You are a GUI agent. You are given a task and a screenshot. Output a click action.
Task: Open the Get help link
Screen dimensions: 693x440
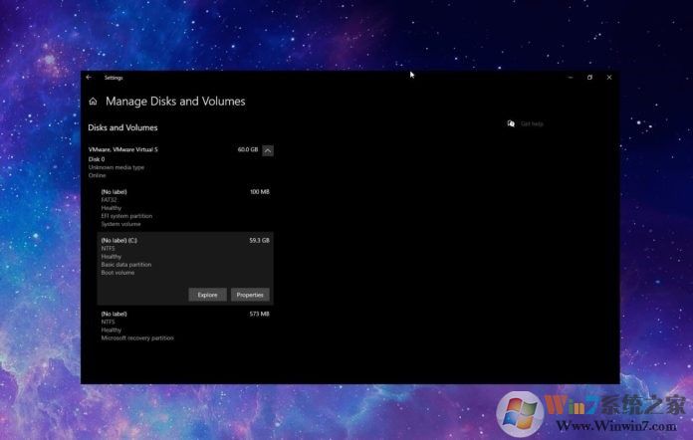point(532,123)
